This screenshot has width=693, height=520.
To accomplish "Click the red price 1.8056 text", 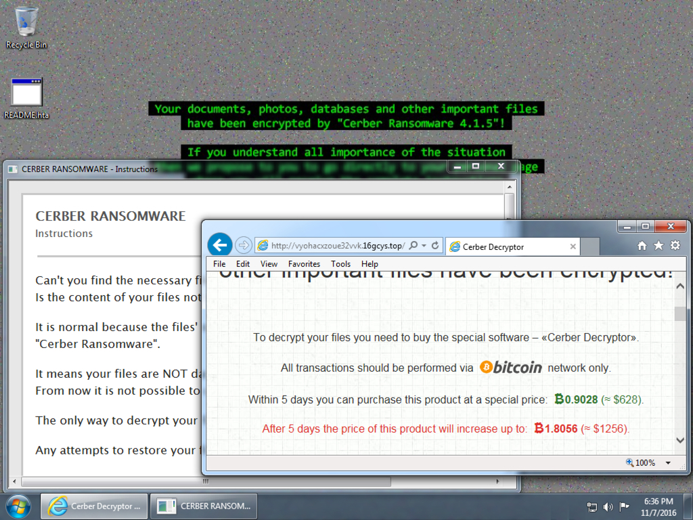I will point(556,429).
